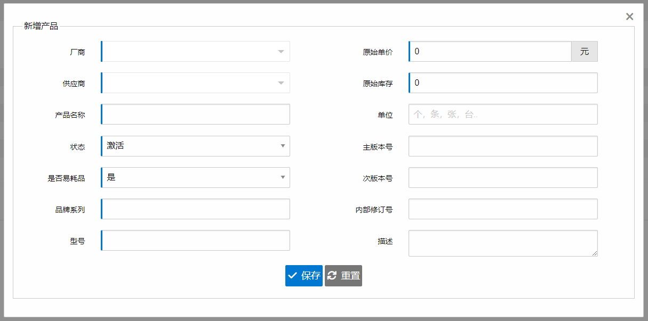Select the 主版本号 input box
The image size is (648, 321).
(503, 146)
